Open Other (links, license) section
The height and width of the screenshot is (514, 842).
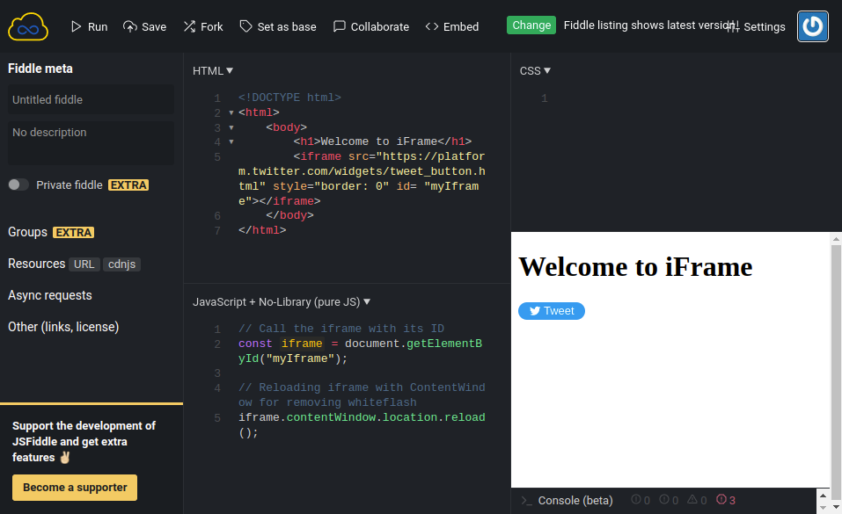63,327
